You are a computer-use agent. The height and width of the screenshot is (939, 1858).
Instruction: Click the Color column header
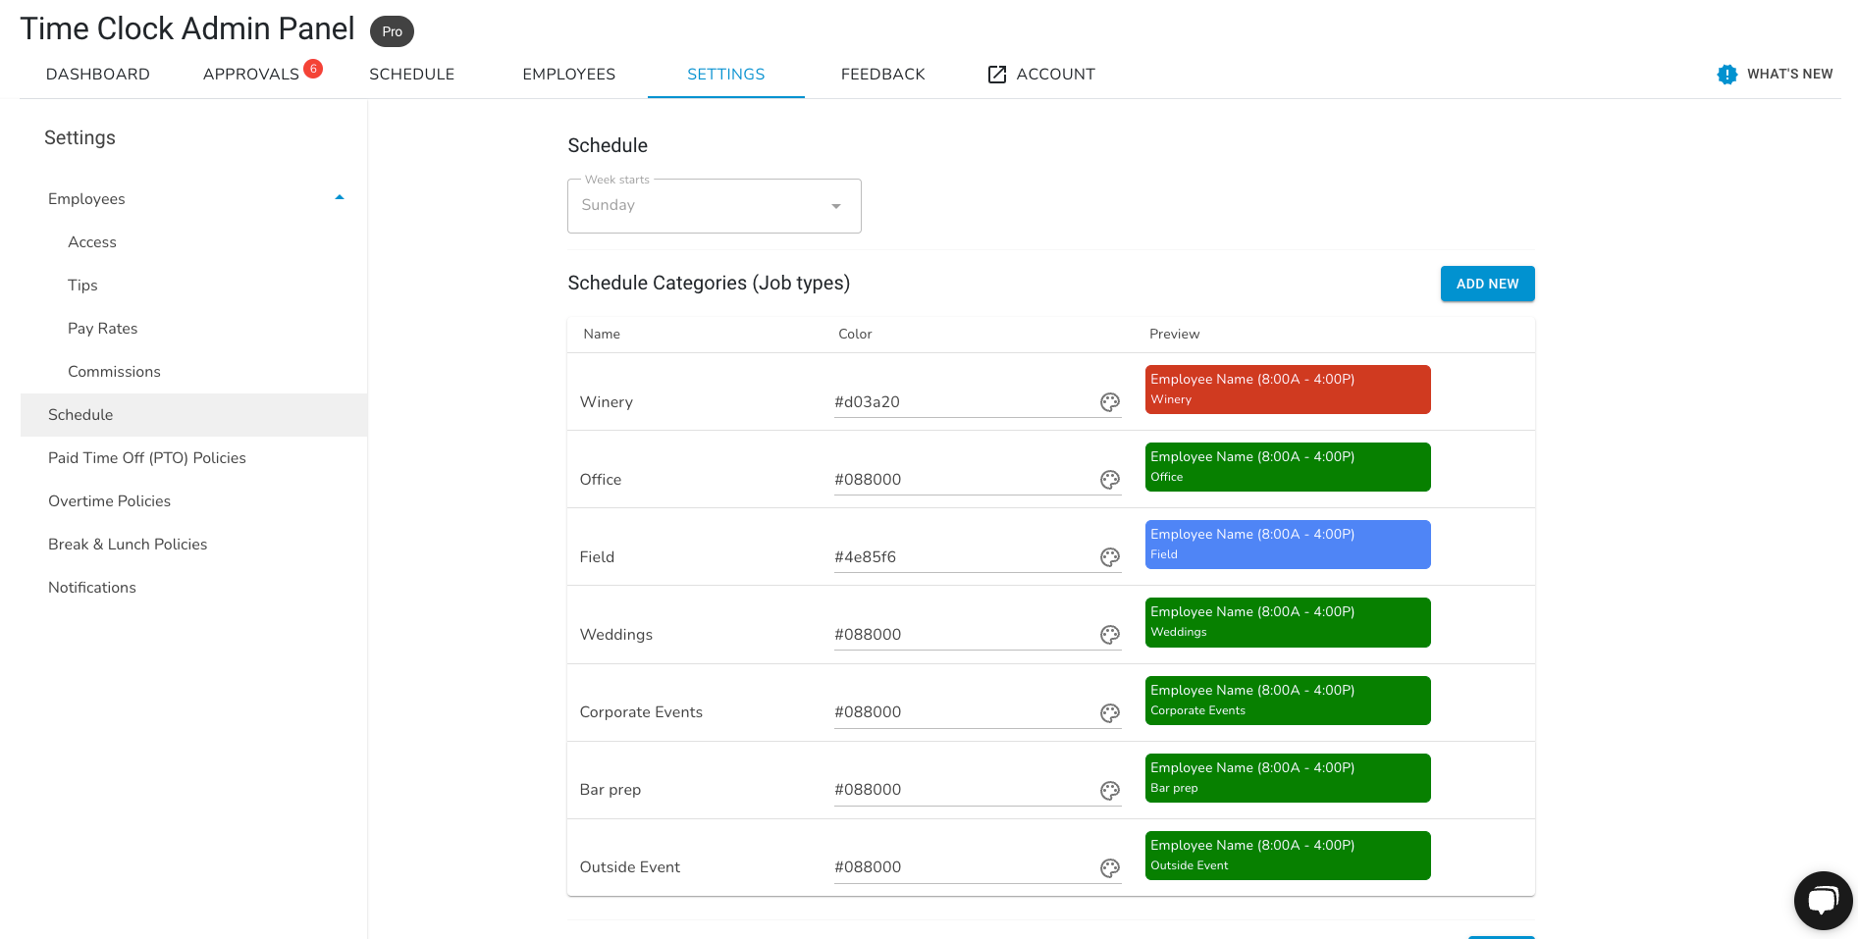[855, 335]
